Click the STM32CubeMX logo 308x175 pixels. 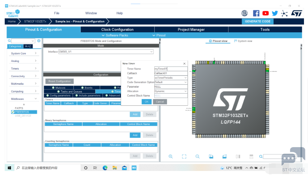pos(13,13)
